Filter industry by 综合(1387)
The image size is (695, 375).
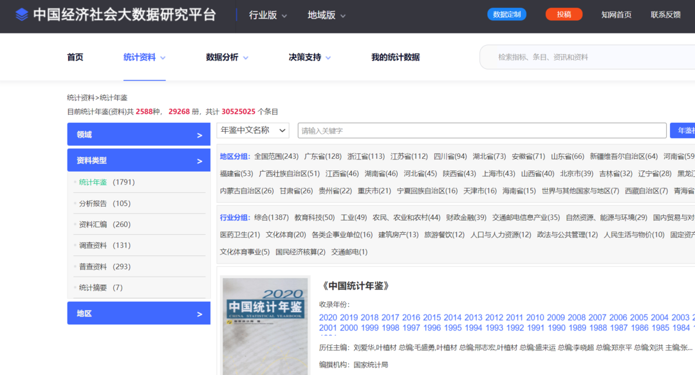coord(272,217)
